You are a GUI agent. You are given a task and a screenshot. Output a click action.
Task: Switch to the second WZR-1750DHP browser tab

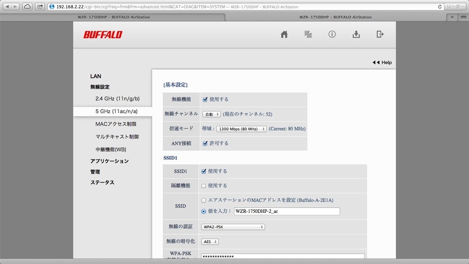coord(336,17)
